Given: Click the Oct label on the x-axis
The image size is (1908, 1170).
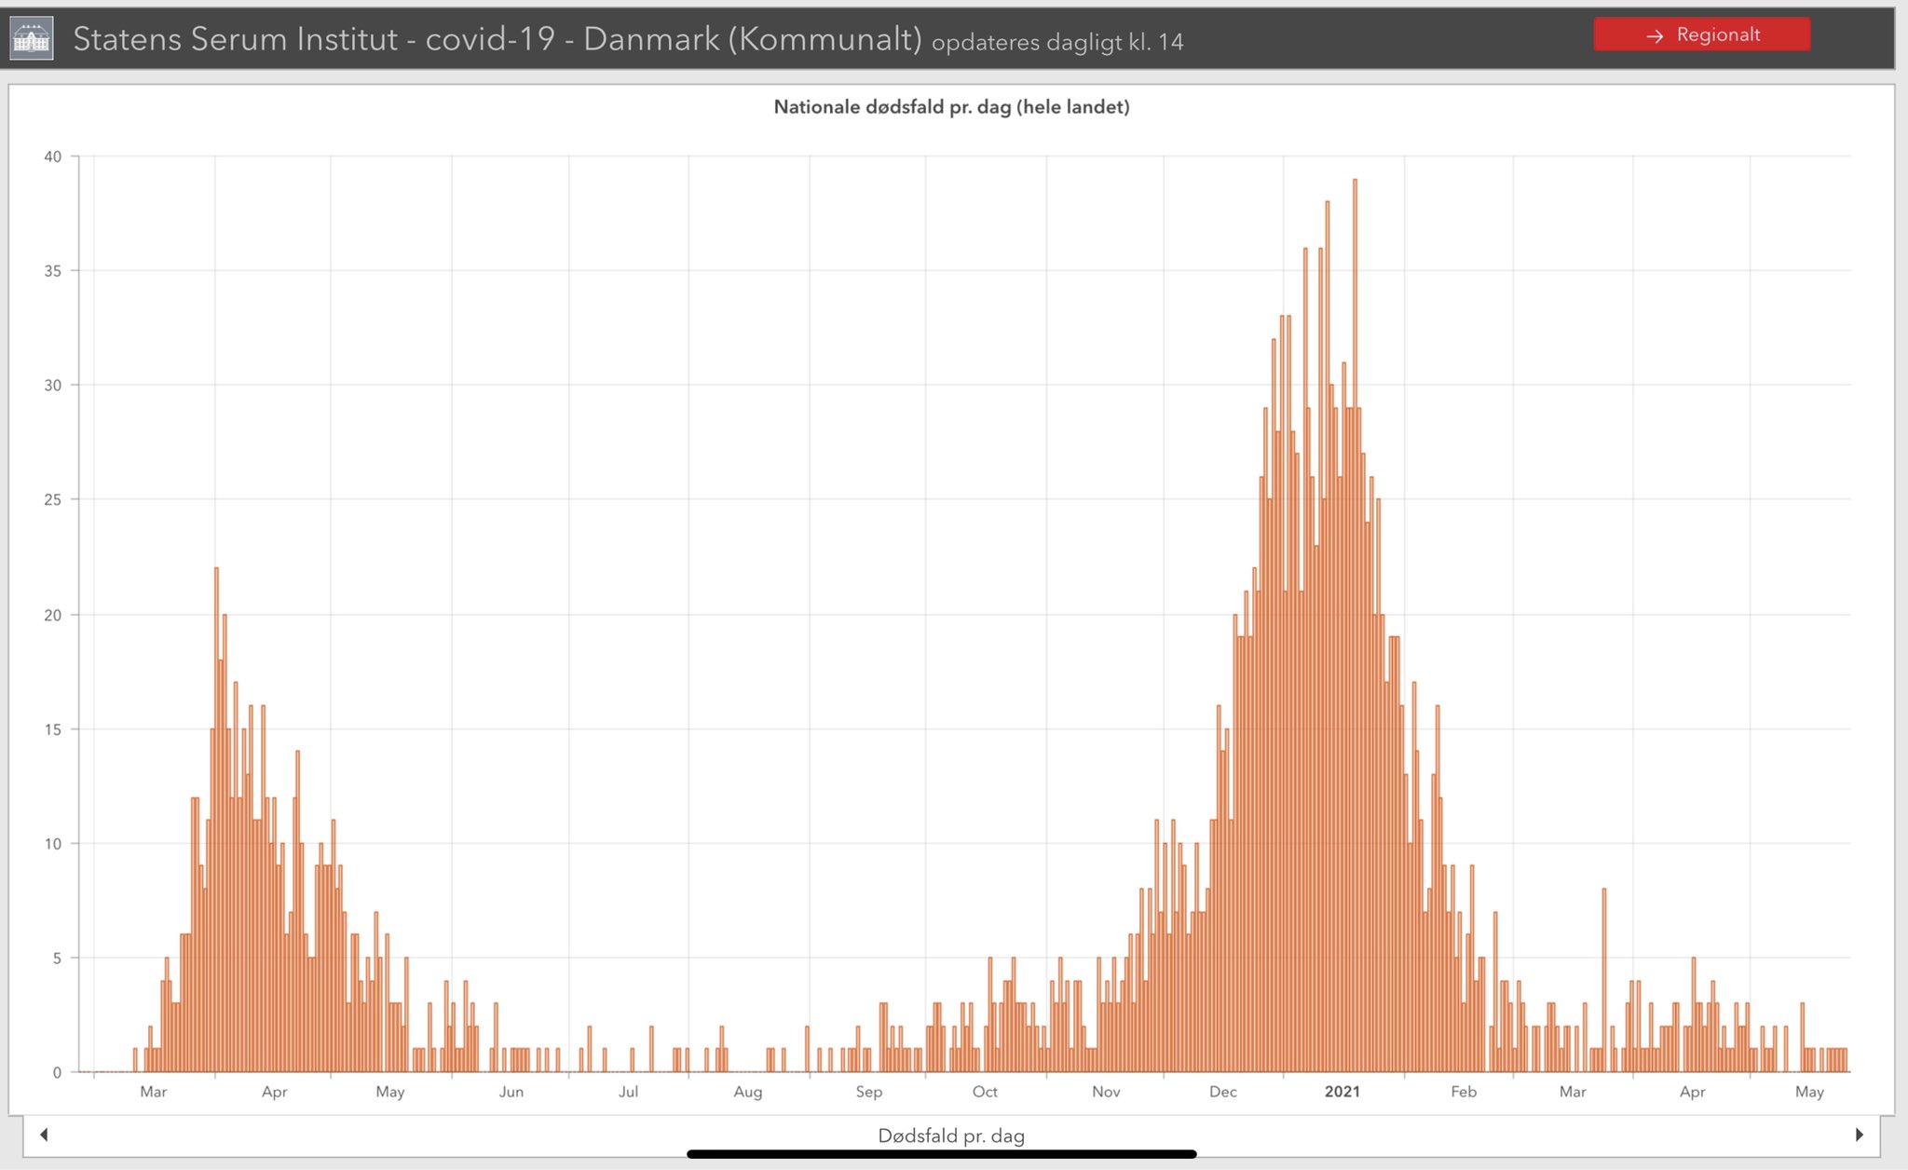Looking at the screenshot, I should click(985, 1092).
